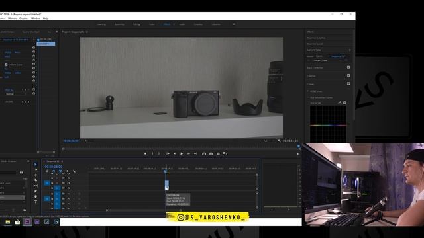Click the Hue vs Sat rainbow curve line
This screenshot has height=238, width=424.
tap(328, 125)
